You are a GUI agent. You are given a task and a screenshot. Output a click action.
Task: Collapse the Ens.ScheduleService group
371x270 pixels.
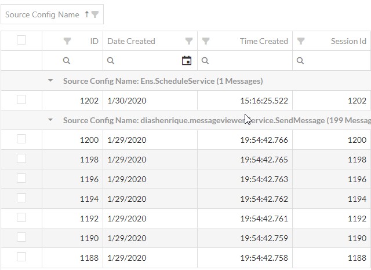point(50,81)
